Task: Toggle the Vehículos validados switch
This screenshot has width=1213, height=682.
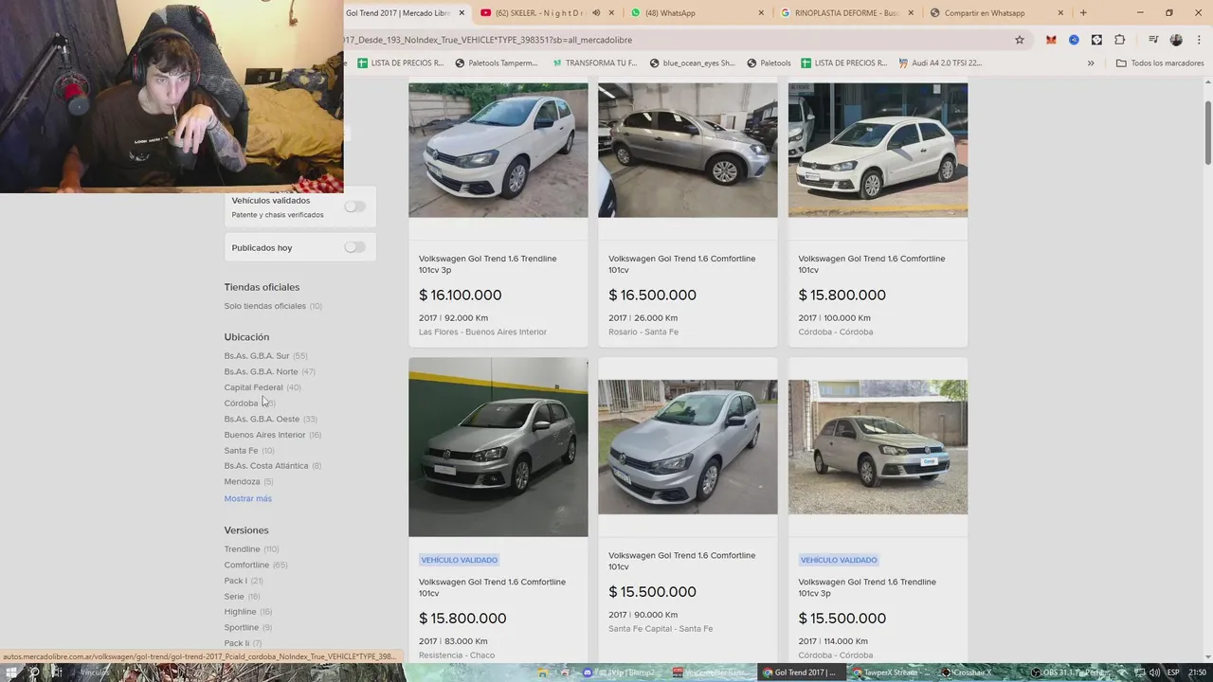Action: [354, 206]
